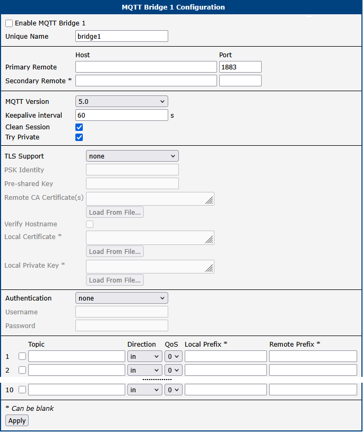Click Remote Prefix field in row 2
Screen dimensions: 363x432
point(313,370)
